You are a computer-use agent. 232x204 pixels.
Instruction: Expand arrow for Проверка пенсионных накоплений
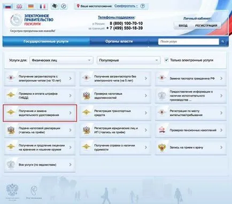pos(221,130)
